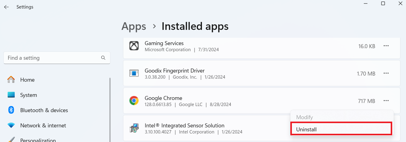This screenshot has width=406, height=142.
Task: Click the Gaming Services Xbox icon
Action: 134,46
